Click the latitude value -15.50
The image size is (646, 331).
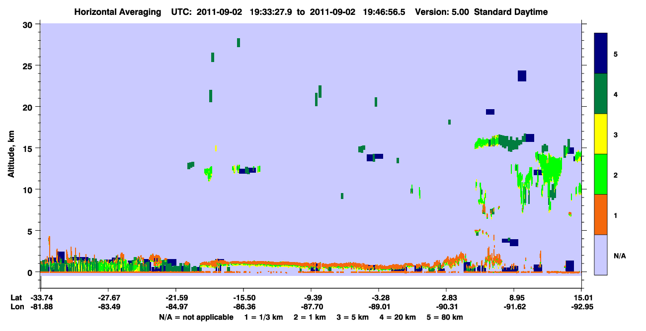click(x=243, y=298)
